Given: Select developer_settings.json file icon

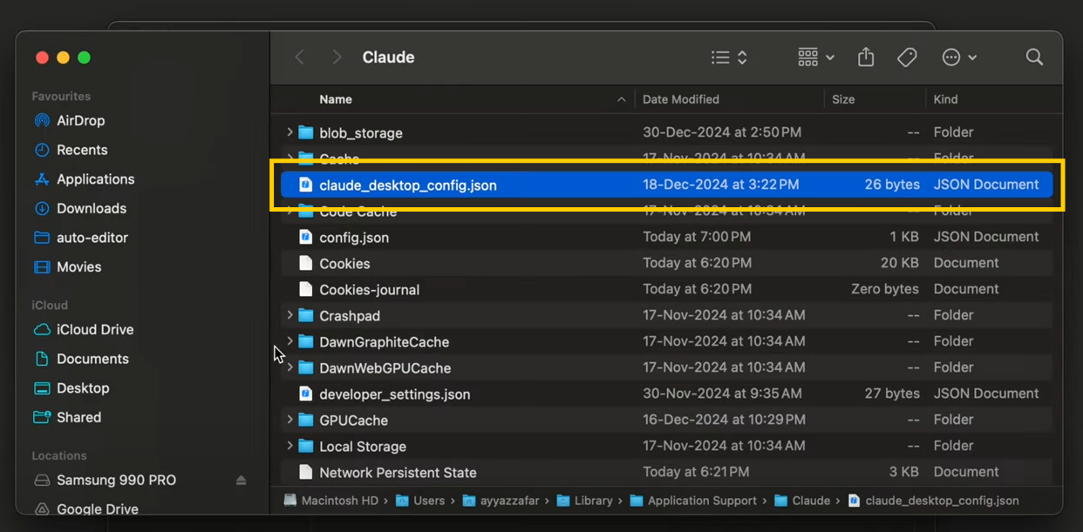Looking at the screenshot, I should coord(305,394).
